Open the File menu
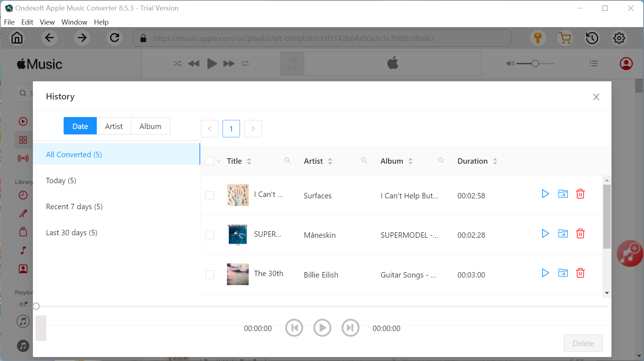 9,22
